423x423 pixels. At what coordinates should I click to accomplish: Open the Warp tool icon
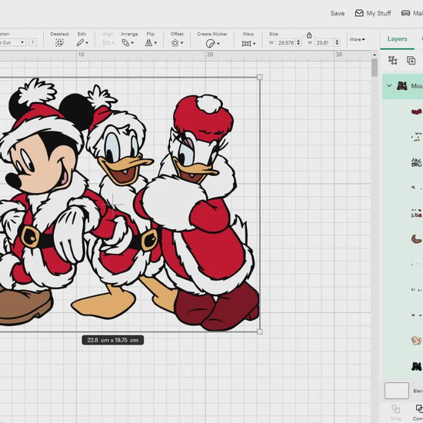246,43
